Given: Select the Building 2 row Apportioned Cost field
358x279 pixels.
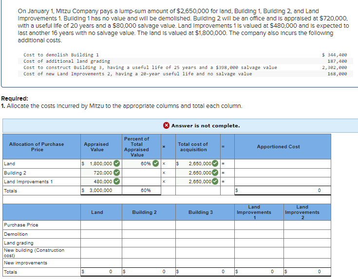Looking at the screenshot, I should coord(283,173).
